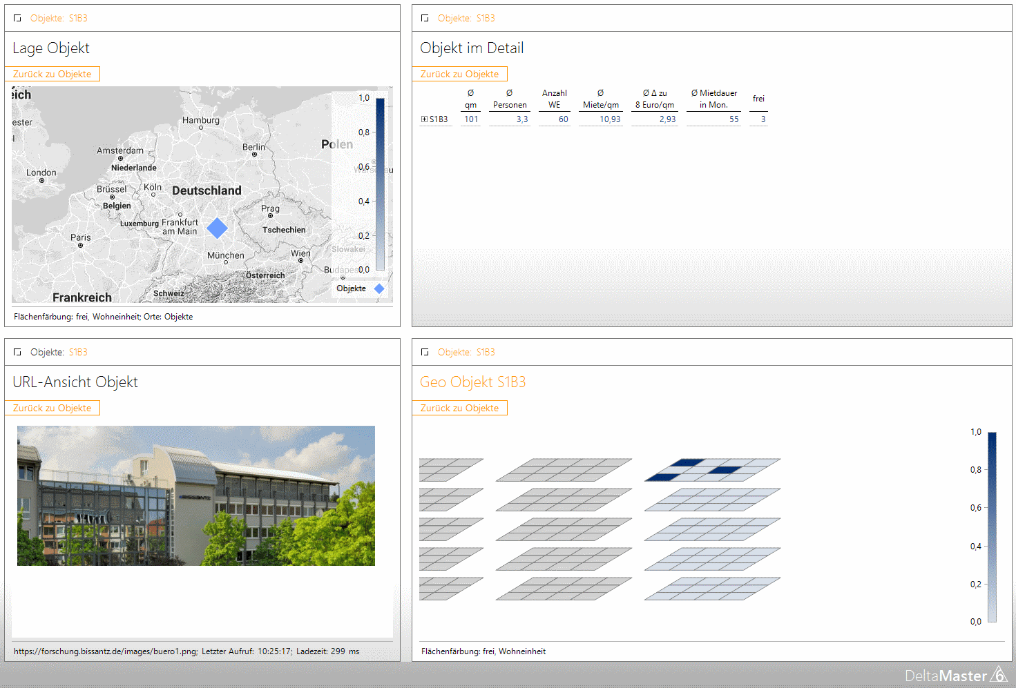Click the panel icon in Lage Objekt header
The image size is (1016, 688).
click(17, 18)
